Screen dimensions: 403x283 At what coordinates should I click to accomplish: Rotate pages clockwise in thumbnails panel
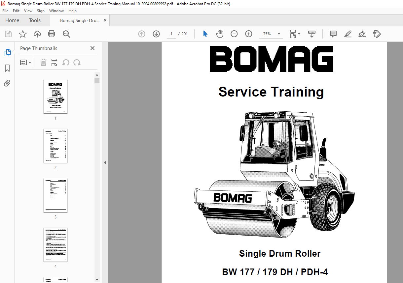click(x=77, y=62)
